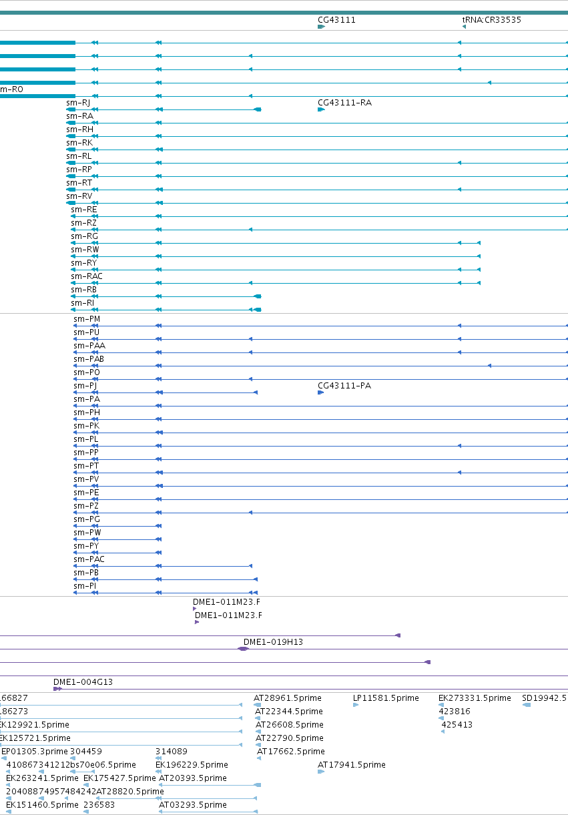
Task: Click the AT26608.5prime EST label
Action: [x=290, y=725]
